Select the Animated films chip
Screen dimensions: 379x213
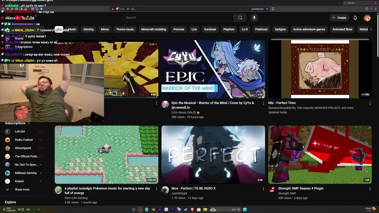coord(342,29)
